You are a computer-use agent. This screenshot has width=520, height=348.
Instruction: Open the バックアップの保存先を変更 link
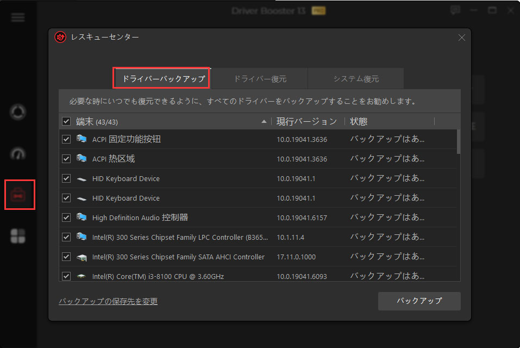pos(108,301)
